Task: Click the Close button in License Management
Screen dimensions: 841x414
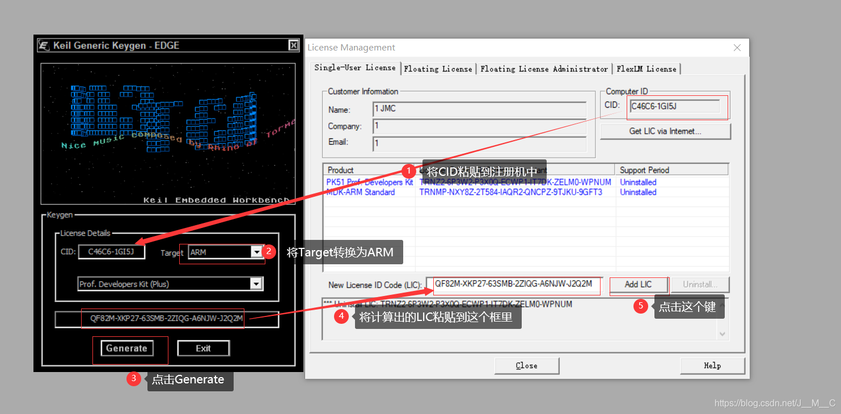Action: click(x=526, y=366)
